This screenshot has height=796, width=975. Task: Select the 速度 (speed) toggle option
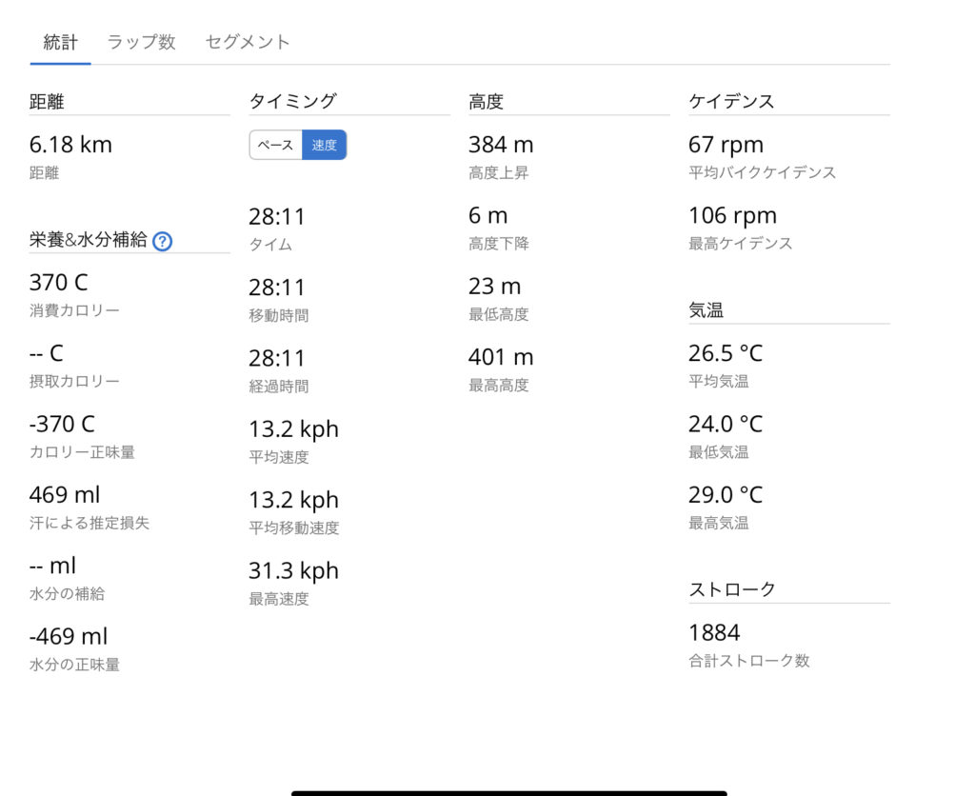tap(325, 145)
